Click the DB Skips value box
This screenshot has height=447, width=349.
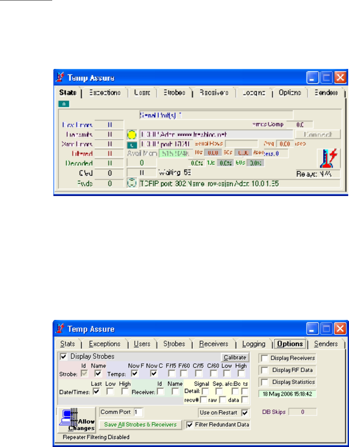click(x=302, y=412)
